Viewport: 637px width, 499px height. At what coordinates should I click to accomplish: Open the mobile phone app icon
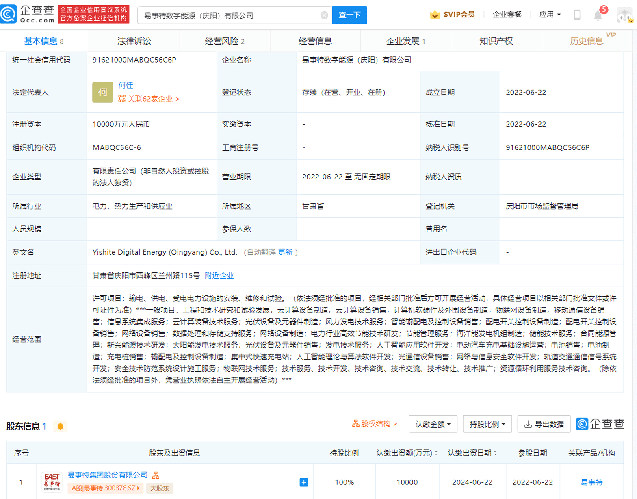[577, 15]
